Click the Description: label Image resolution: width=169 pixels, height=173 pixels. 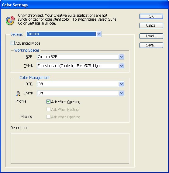pyautogui.click(x=20, y=128)
